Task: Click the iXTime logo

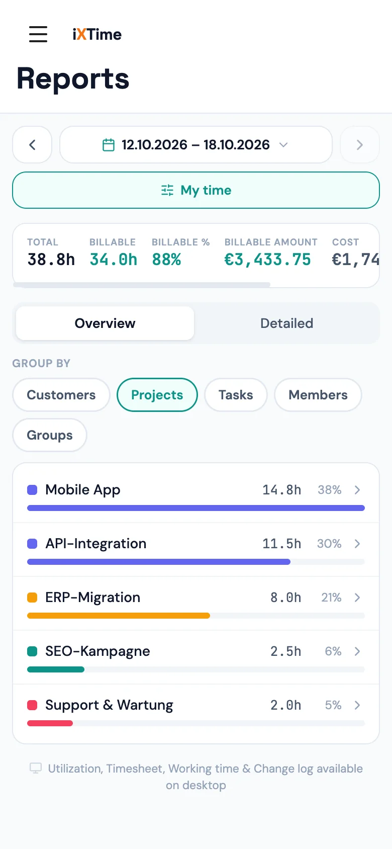Action: [x=97, y=34]
